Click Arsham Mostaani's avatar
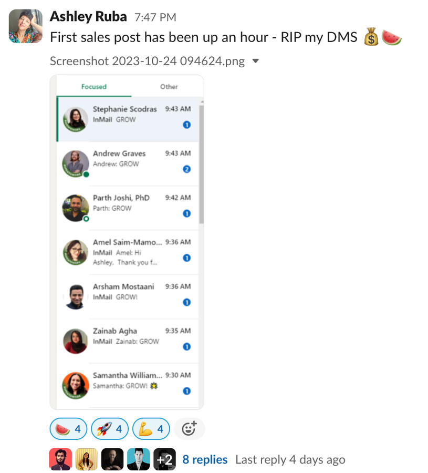Viewport: 428px width, 473px height. [x=75, y=296]
